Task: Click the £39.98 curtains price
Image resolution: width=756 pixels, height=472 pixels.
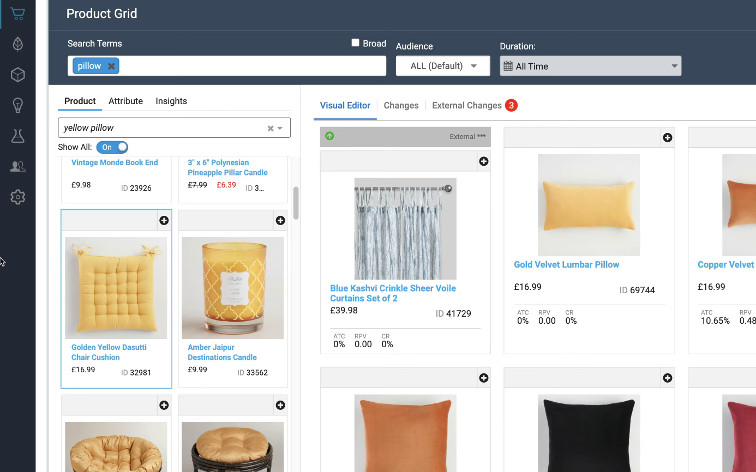Action: point(344,310)
